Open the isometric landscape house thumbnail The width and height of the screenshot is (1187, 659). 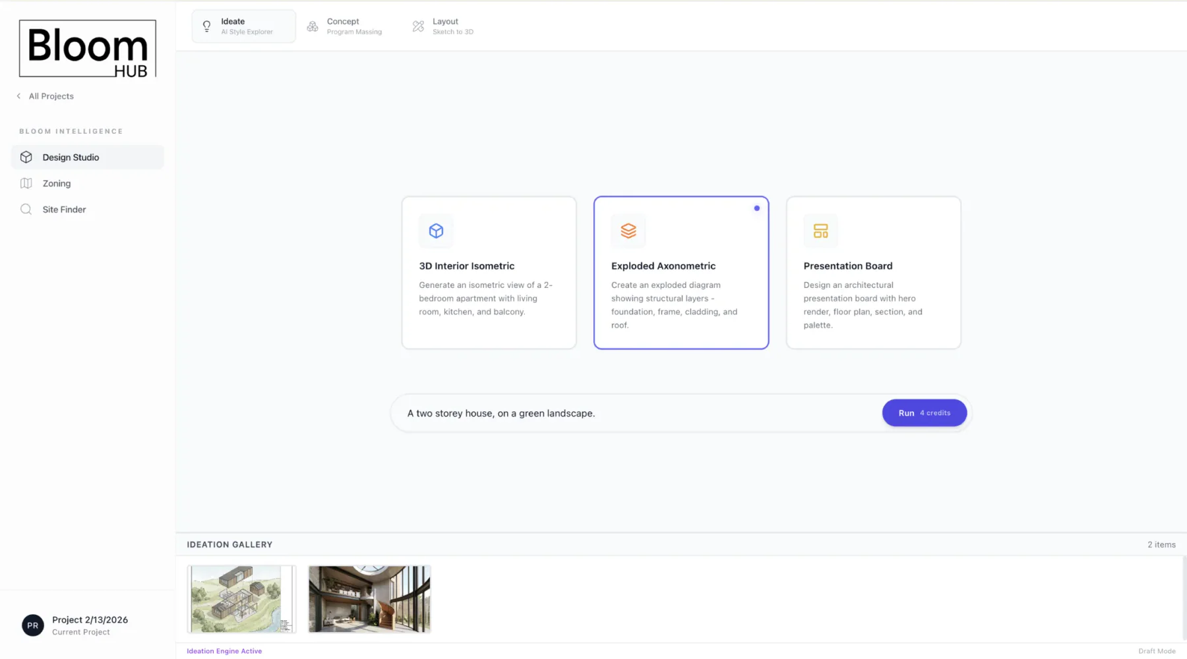[241, 599]
